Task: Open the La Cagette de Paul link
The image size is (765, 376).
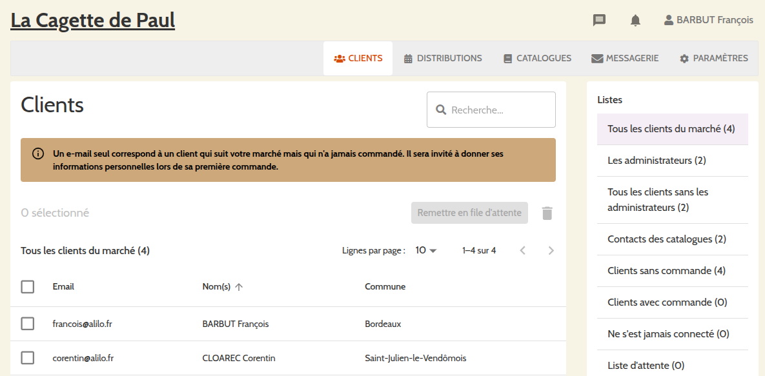Action: 92,20
